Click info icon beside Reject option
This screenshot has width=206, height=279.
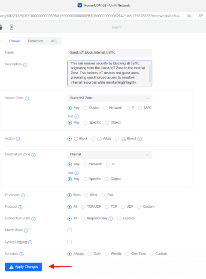(x=139, y=139)
